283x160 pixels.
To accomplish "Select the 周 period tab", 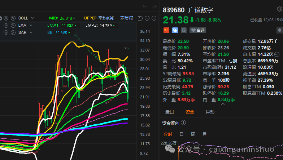I will (193, 134).
